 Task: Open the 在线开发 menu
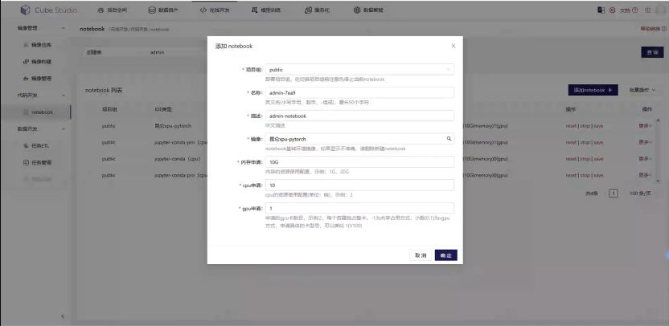click(215, 10)
